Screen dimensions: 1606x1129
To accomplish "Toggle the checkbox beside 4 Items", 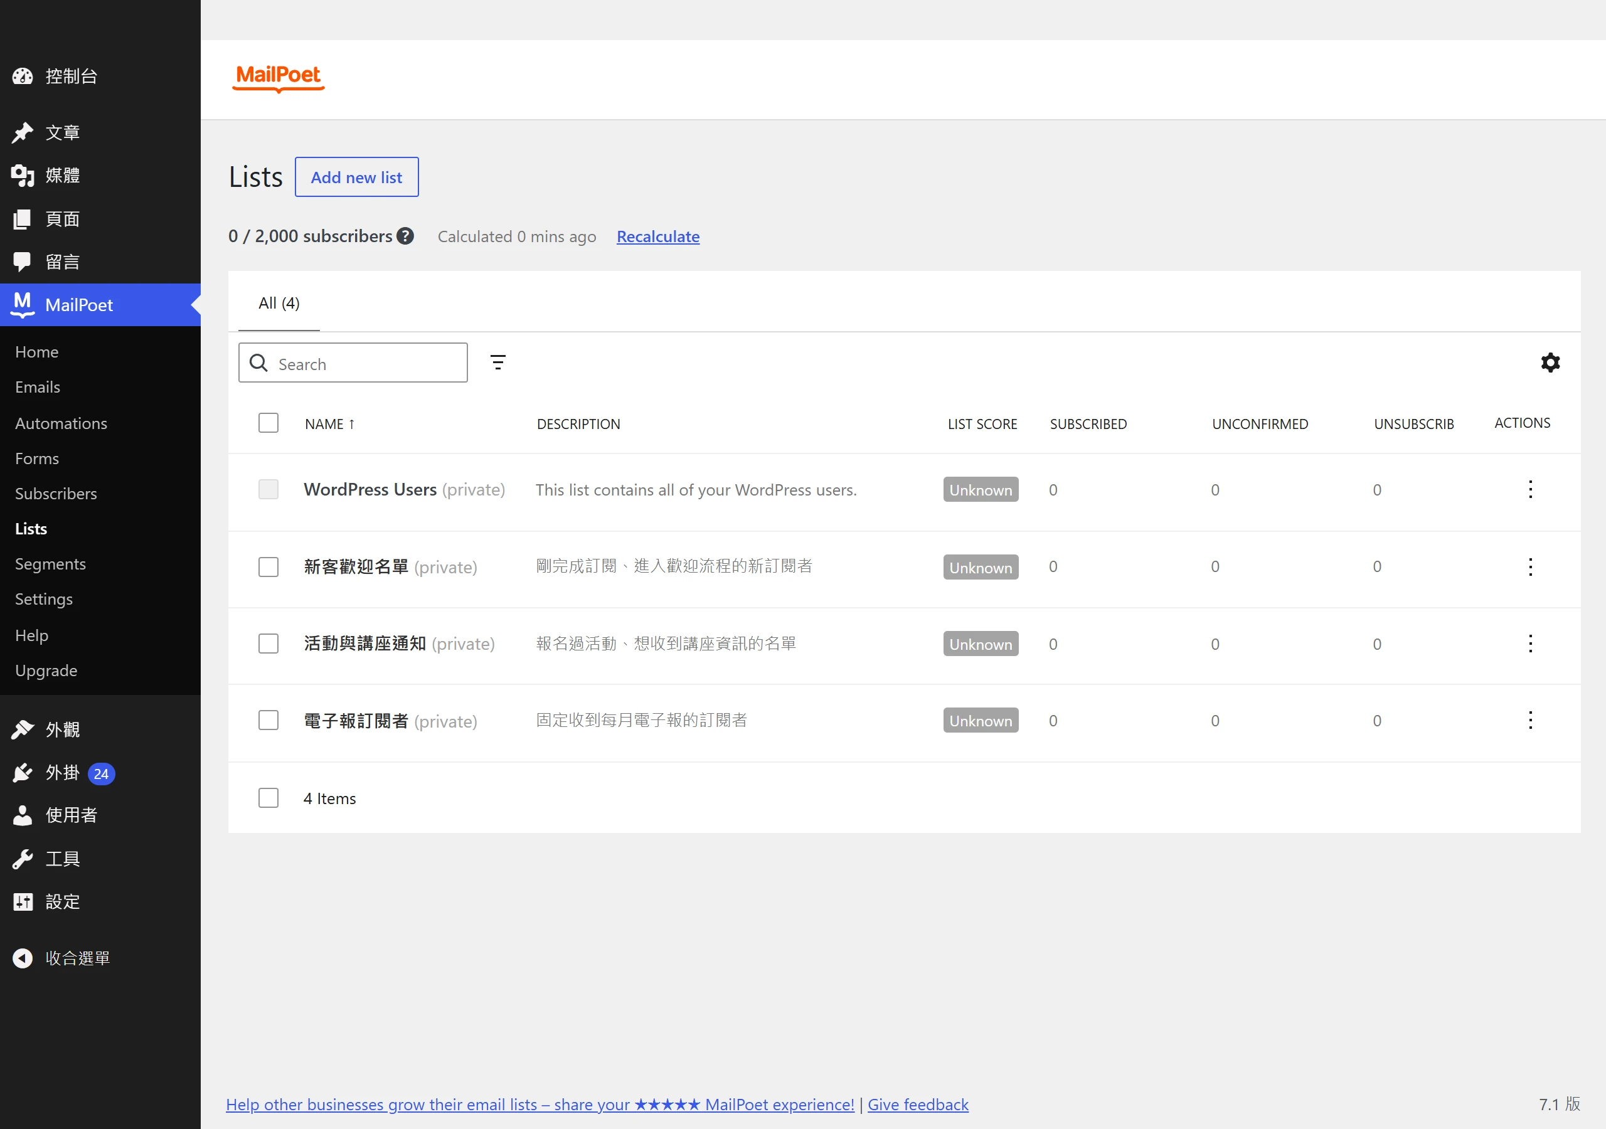I will tap(269, 798).
